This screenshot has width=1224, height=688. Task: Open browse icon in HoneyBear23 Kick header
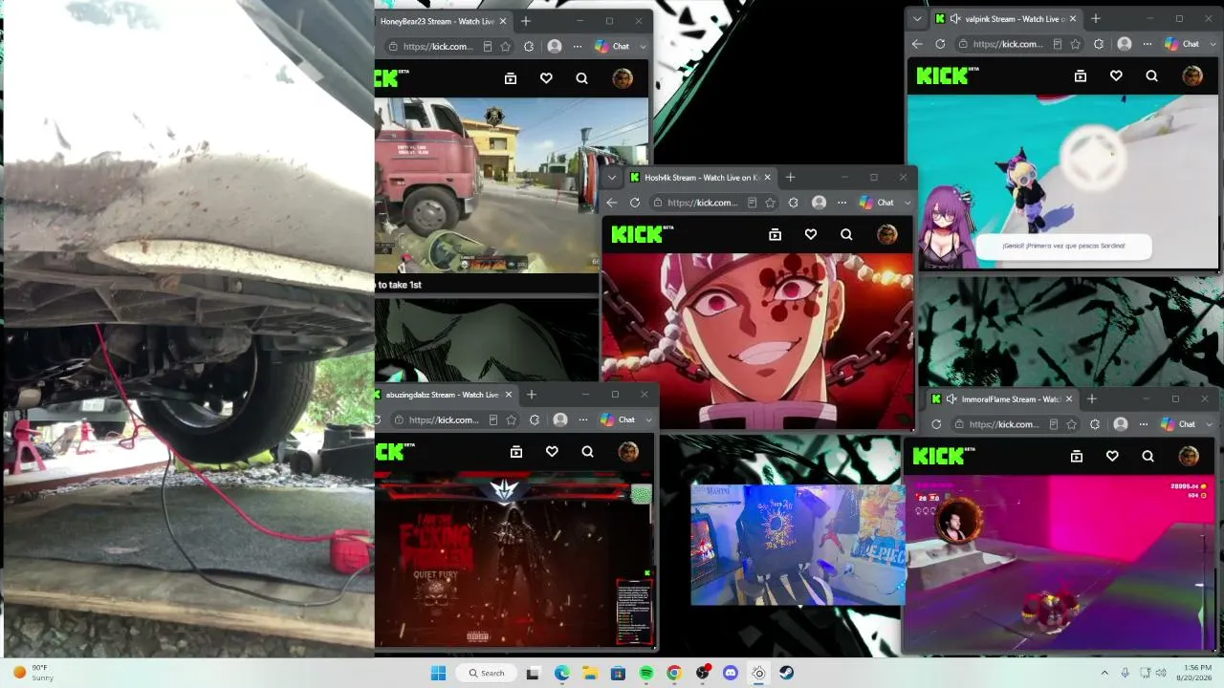pyautogui.click(x=511, y=78)
